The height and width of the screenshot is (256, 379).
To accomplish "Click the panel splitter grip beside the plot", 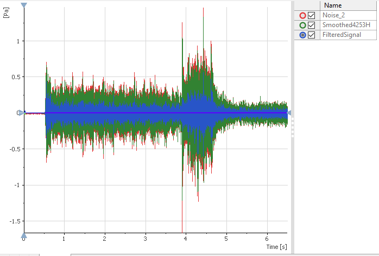I will point(293,128).
